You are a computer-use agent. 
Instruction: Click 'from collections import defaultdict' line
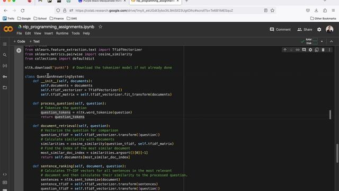coord(59,59)
